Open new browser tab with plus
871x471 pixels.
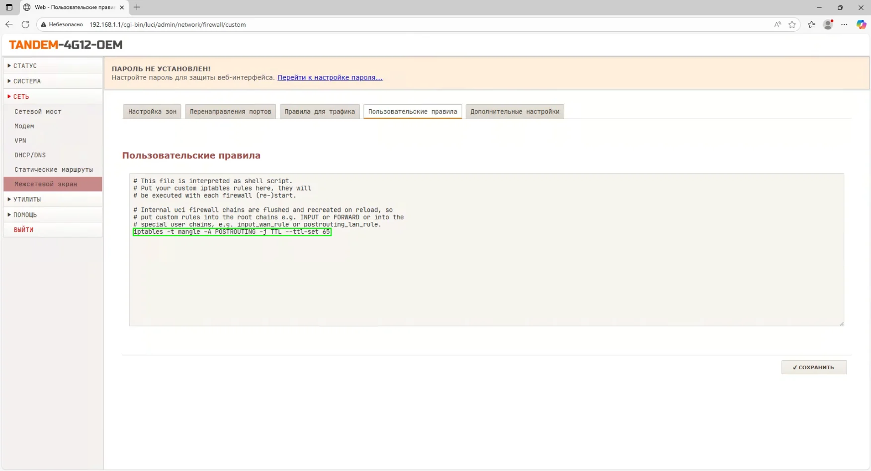coord(137,7)
